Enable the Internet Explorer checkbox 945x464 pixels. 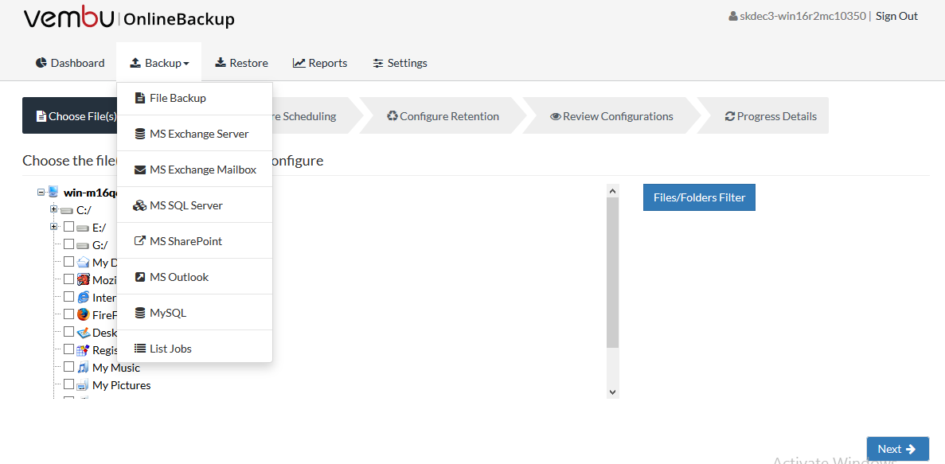pos(68,297)
